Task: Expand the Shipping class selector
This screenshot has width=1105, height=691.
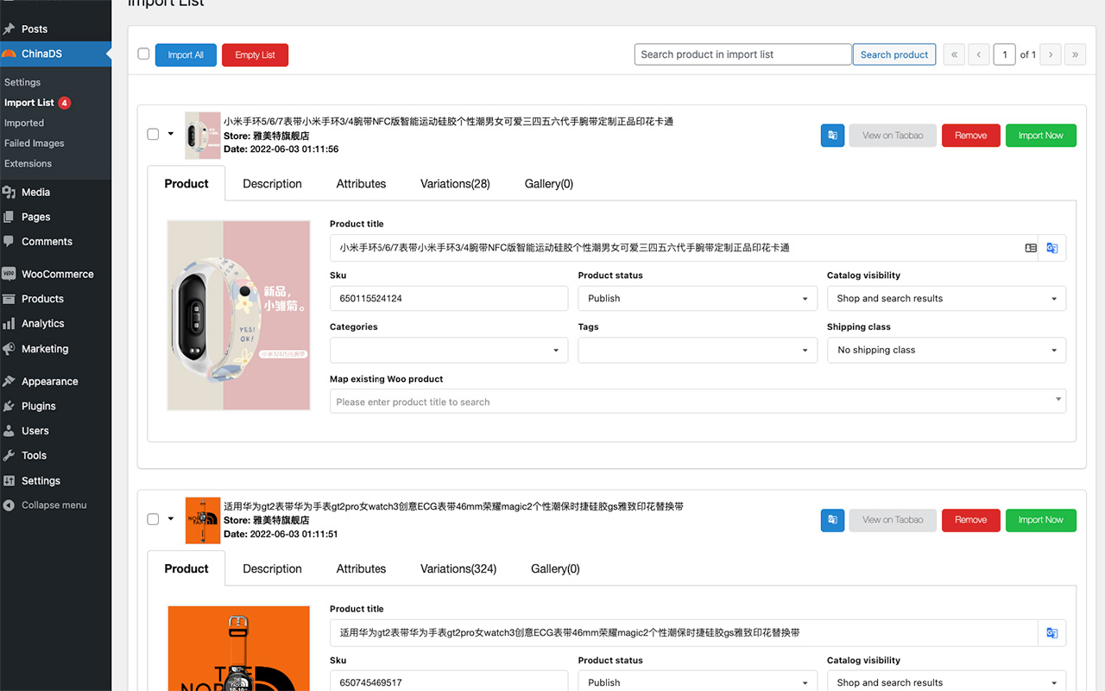Action: [946, 350]
